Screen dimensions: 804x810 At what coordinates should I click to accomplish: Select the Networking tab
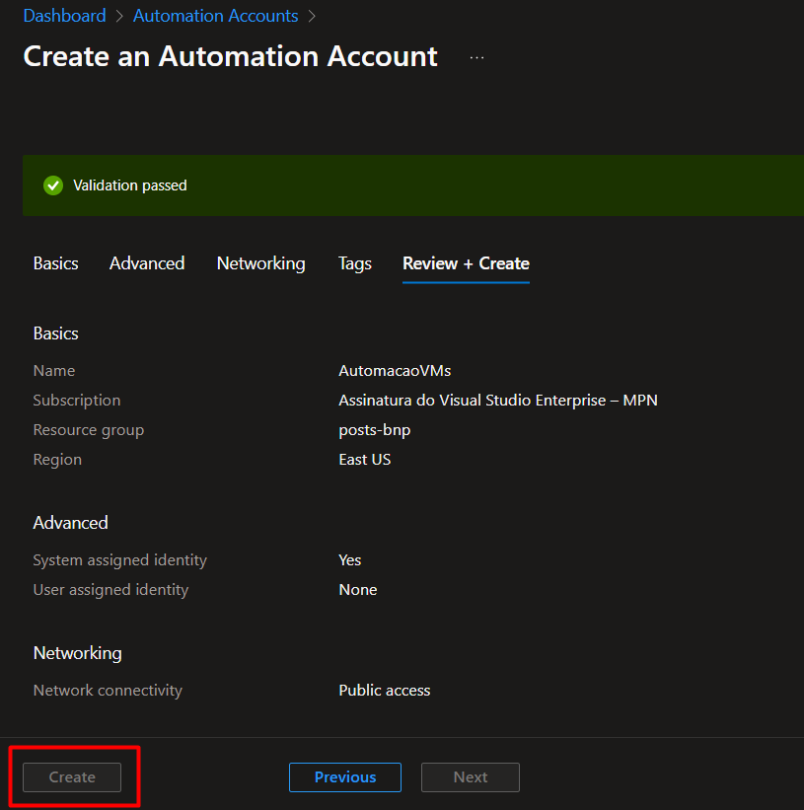(x=260, y=263)
